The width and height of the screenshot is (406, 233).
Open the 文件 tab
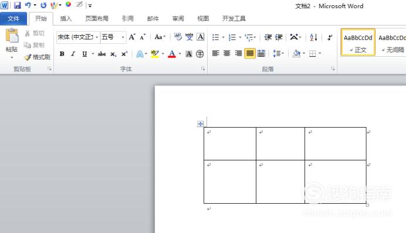13,19
